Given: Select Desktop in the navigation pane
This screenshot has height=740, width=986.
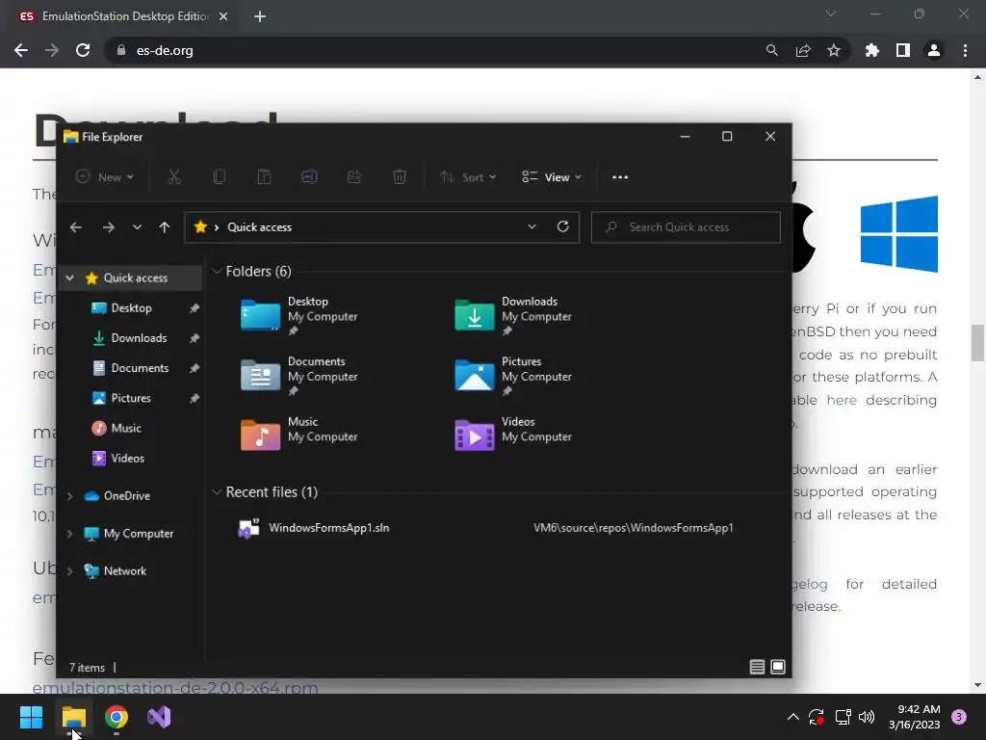Looking at the screenshot, I should click(131, 307).
